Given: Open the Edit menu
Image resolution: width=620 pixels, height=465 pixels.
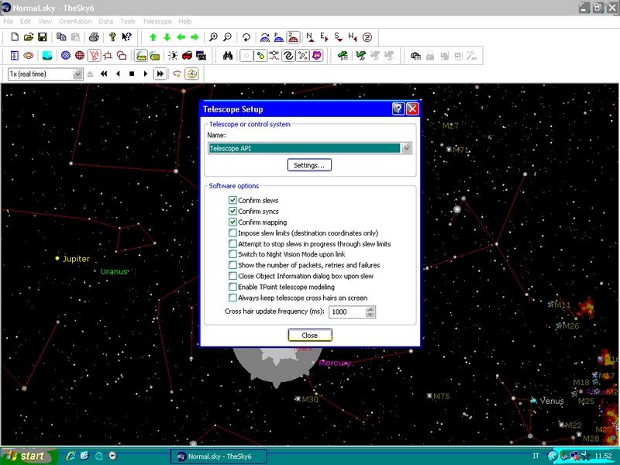Looking at the screenshot, I should click(x=26, y=22).
